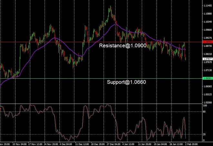Viewport: 213px width, 146px height.
Task: Click the 26 Jan 12:00 time label
Action: tap(176, 144)
